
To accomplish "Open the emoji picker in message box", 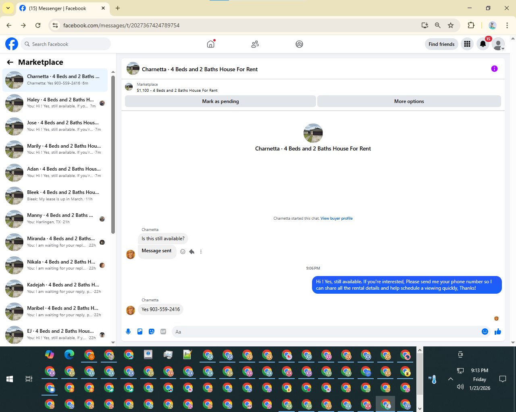I will pyautogui.click(x=485, y=332).
